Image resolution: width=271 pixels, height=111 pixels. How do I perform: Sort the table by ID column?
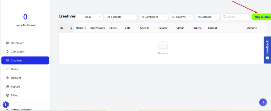(71, 28)
